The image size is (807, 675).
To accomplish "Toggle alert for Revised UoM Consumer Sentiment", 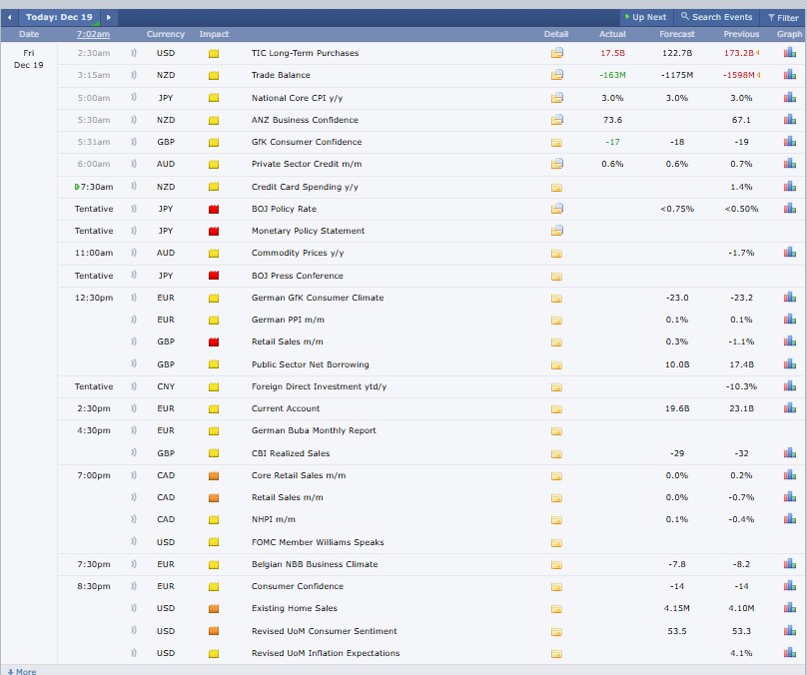I will pos(134,631).
